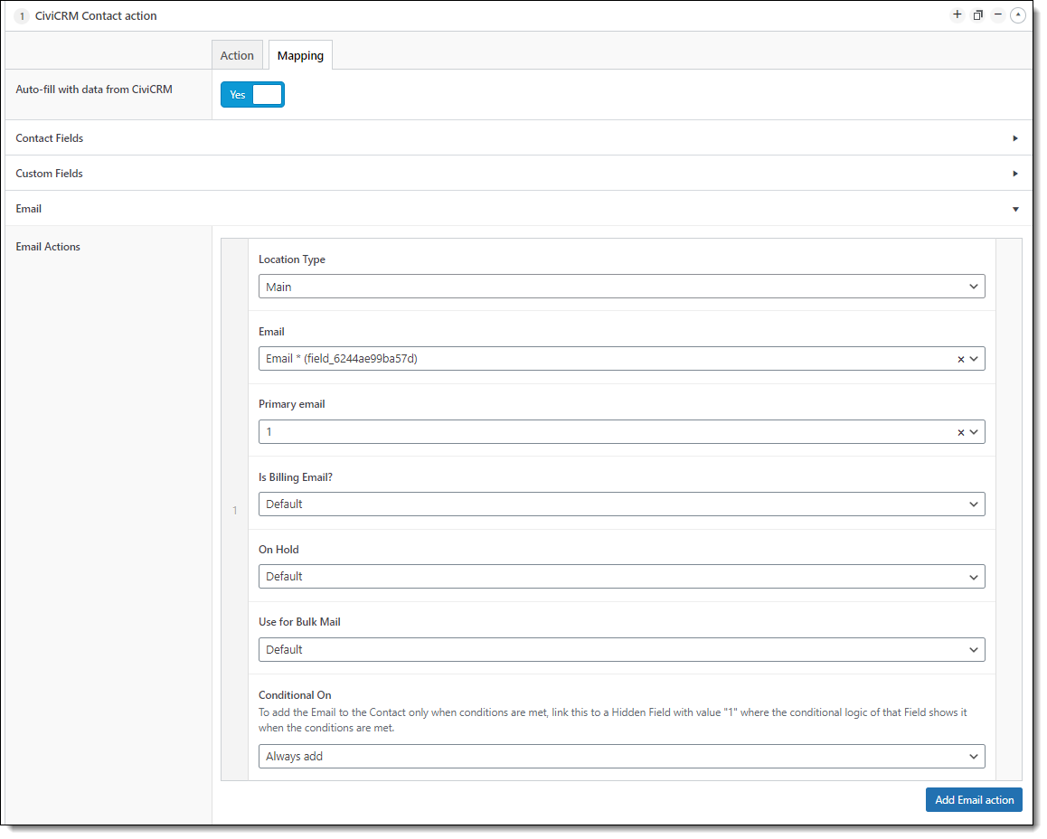Viewport: 1047px width, 839px height.
Task: Collapse the CiviCRM Contact action panel
Action: click(x=1018, y=14)
